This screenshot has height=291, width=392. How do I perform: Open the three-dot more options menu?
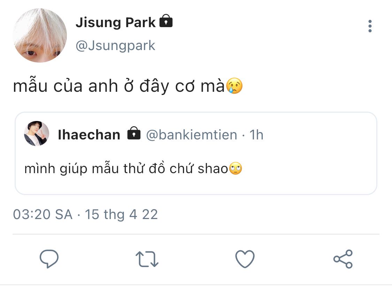pyautogui.click(x=370, y=26)
